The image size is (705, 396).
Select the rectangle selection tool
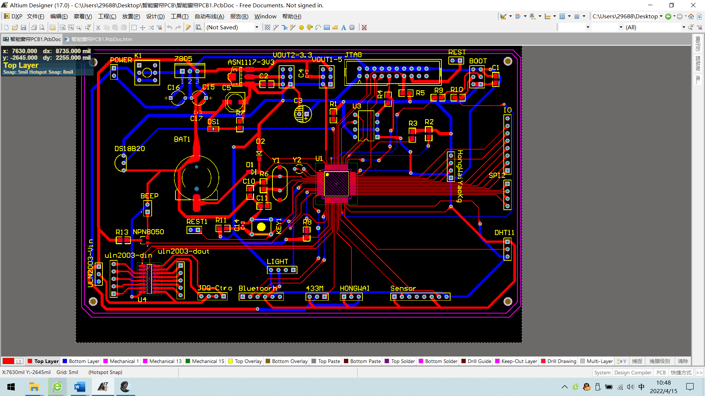click(x=134, y=27)
